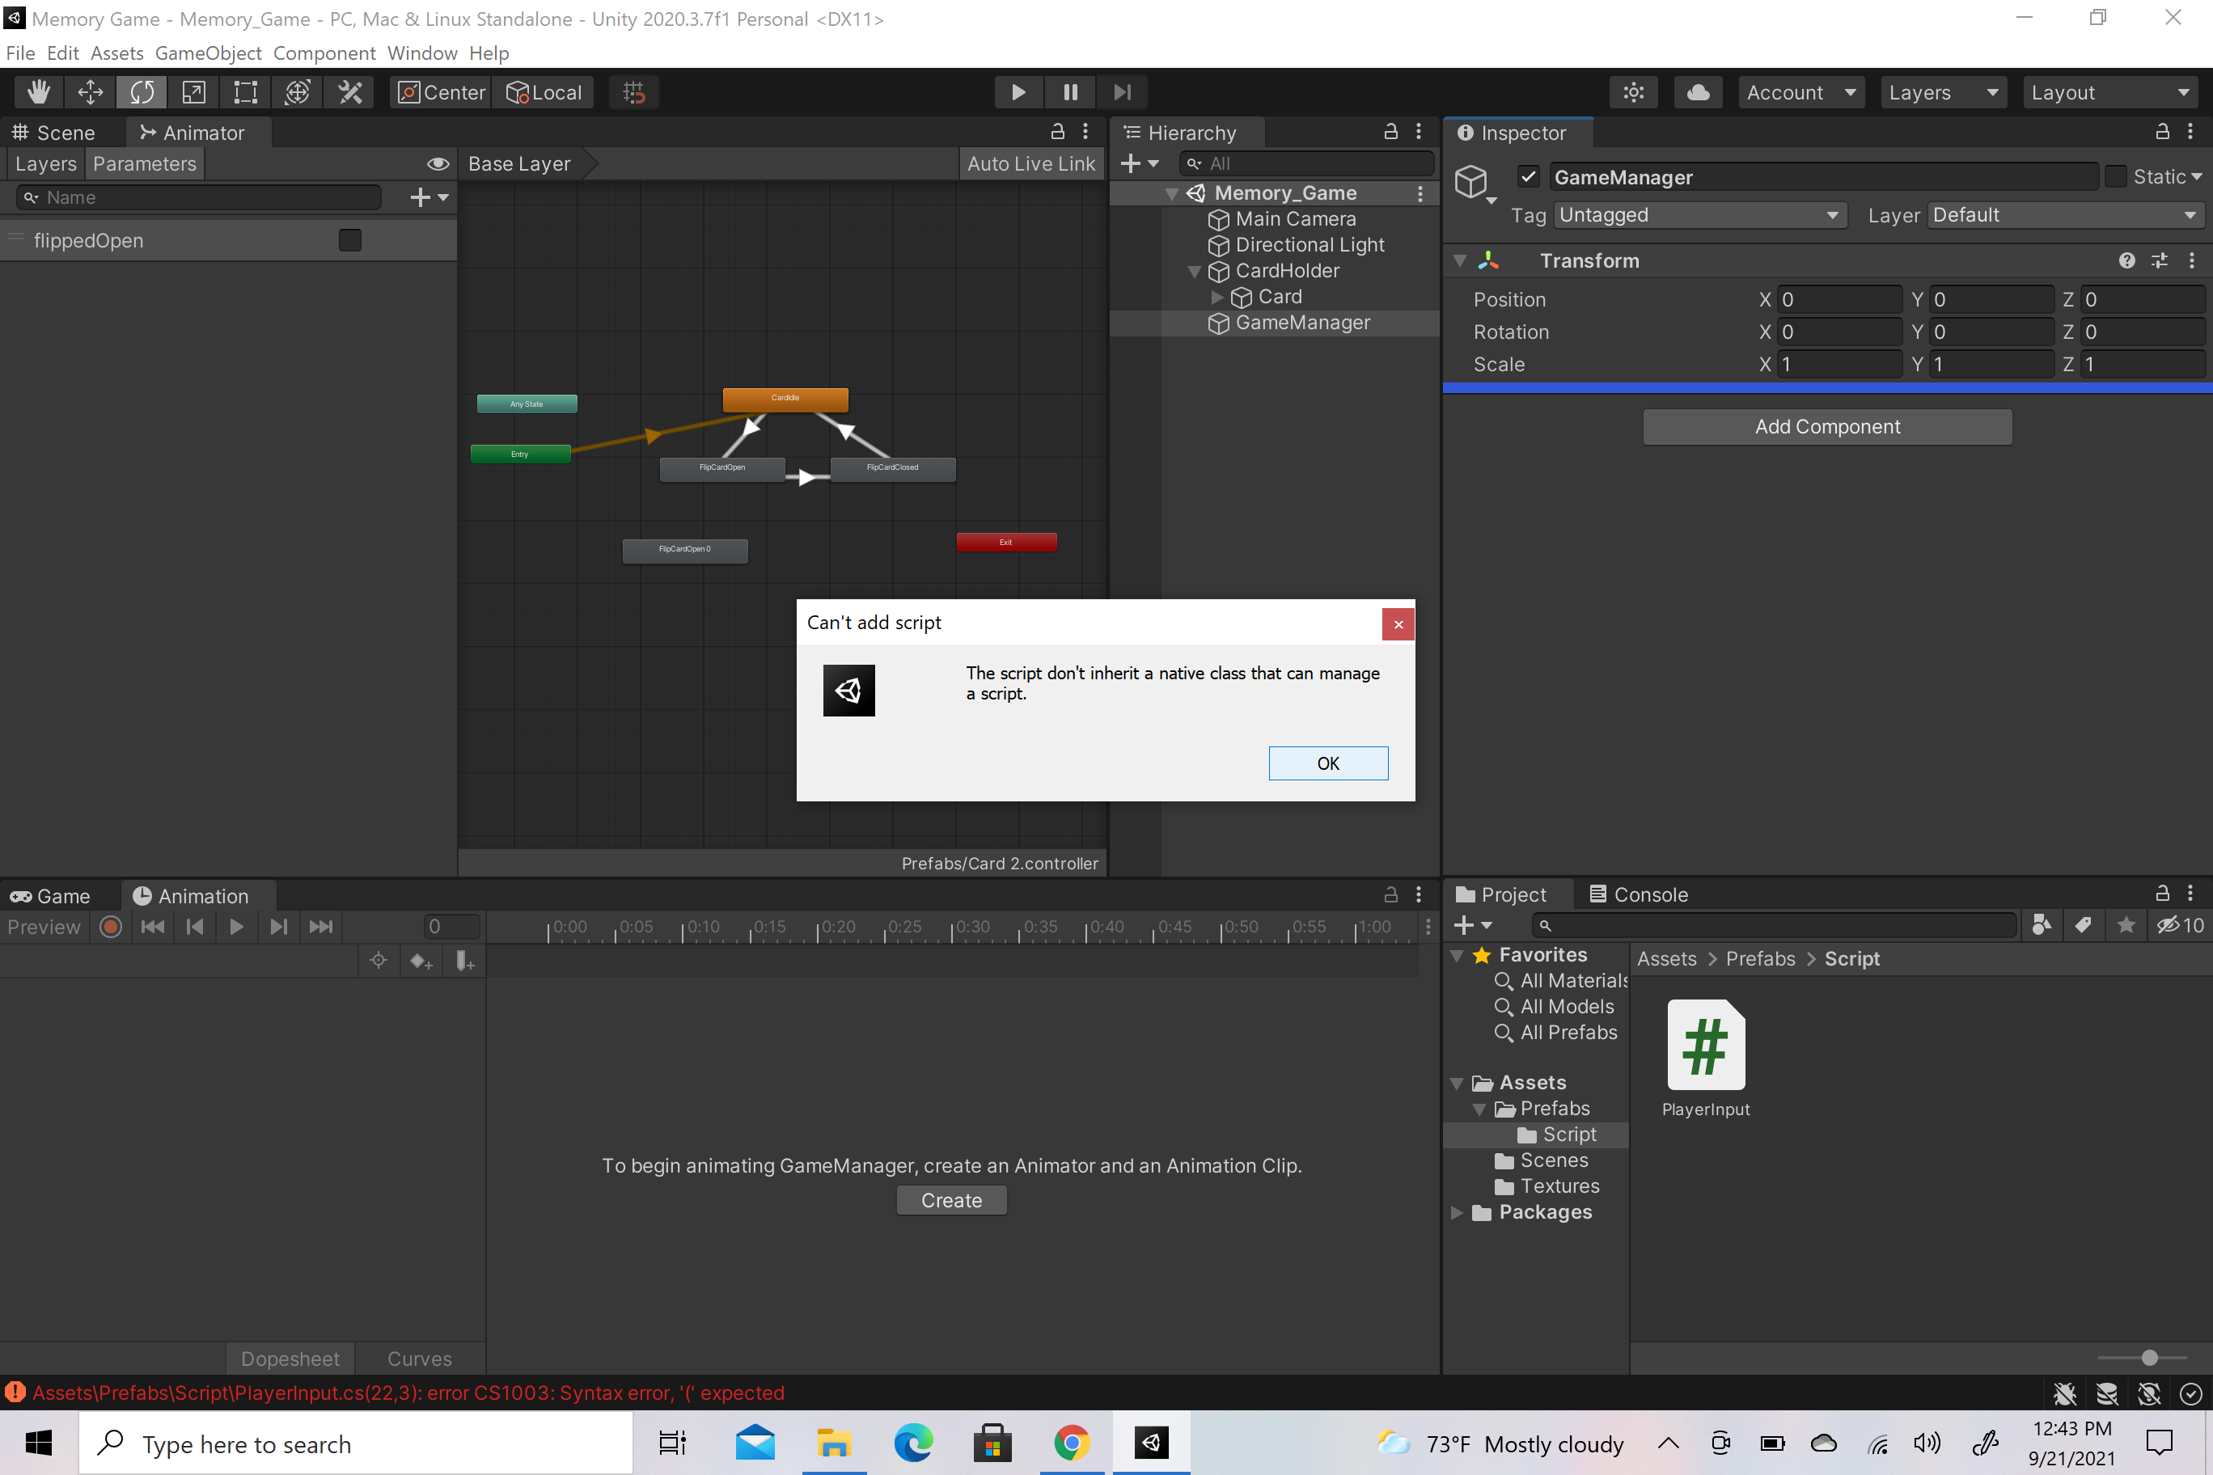Click the Play button

1018,92
